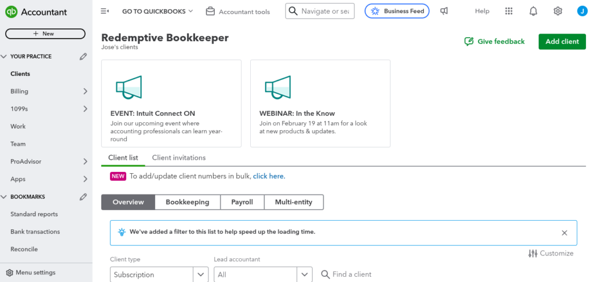Expand the ProAdvisor submenu chevron
The height and width of the screenshot is (282, 593).
[x=85, y=162]
